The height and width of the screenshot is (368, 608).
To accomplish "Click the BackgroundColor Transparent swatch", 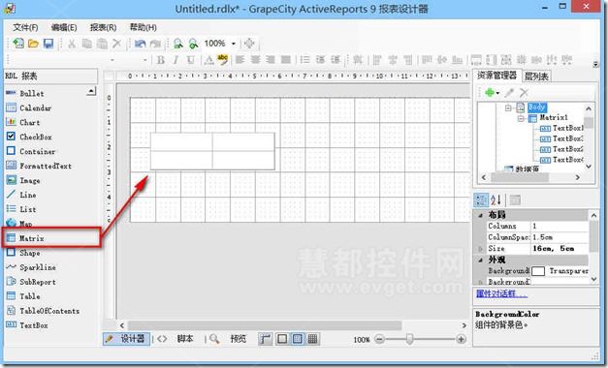I will click(x=538, y=271).
